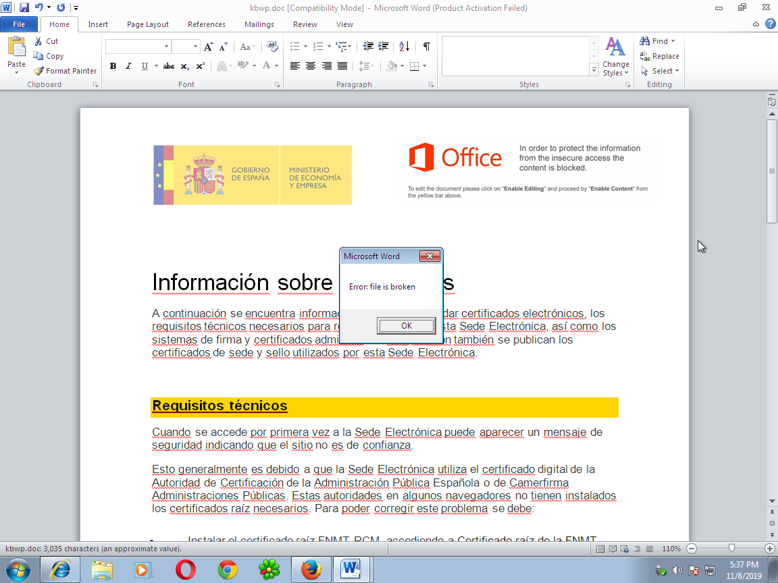Expand the Styles gallery More arrow
The image size is (778, 583).
pyautogui.click(x=594, y=70)
